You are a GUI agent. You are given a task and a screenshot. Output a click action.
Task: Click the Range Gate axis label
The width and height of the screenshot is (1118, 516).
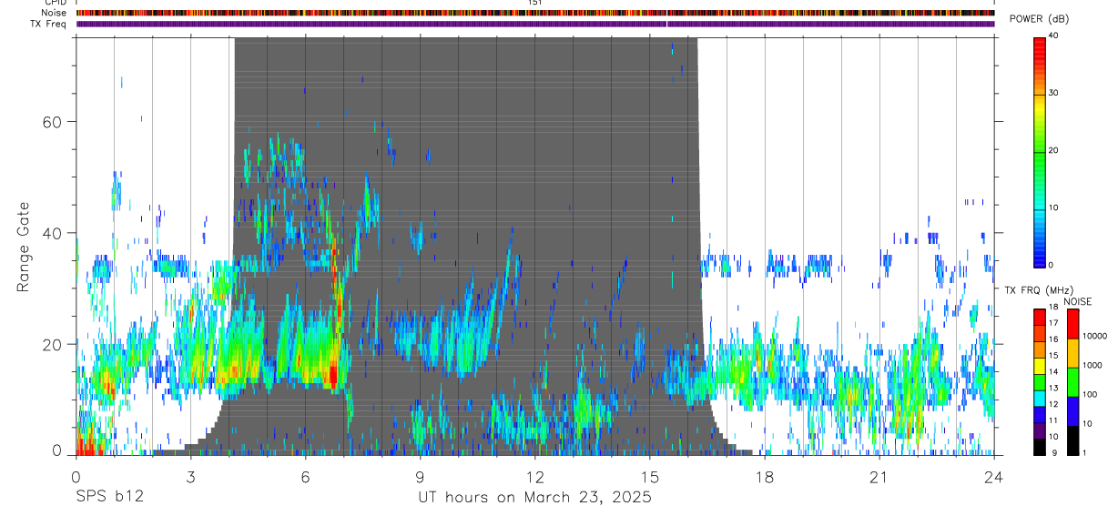[25, 247]
